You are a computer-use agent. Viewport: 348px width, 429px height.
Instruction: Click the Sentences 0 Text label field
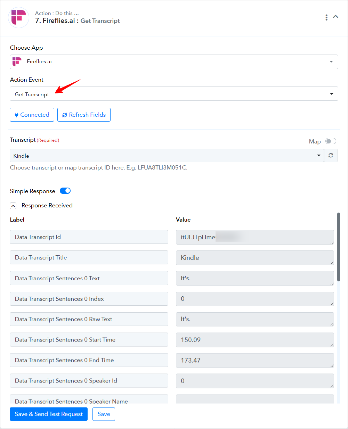[89, 278]
